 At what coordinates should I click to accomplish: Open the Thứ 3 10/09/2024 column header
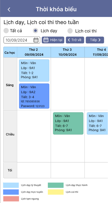tap(68, 52)
